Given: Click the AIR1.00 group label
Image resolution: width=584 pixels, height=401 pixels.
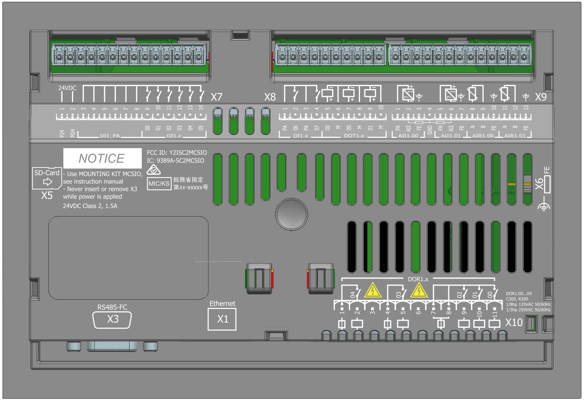Looking at the screenshot, I should pyautogui.click(x=483, y=136).
